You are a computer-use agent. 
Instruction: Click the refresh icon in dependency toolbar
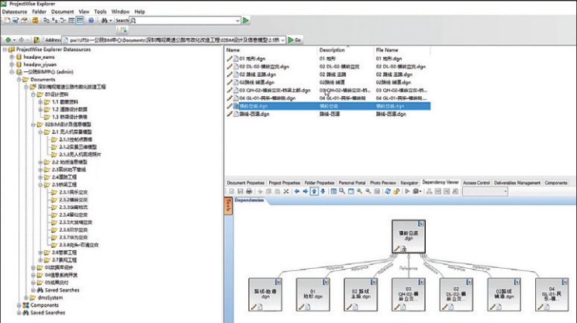click(388, 191)
